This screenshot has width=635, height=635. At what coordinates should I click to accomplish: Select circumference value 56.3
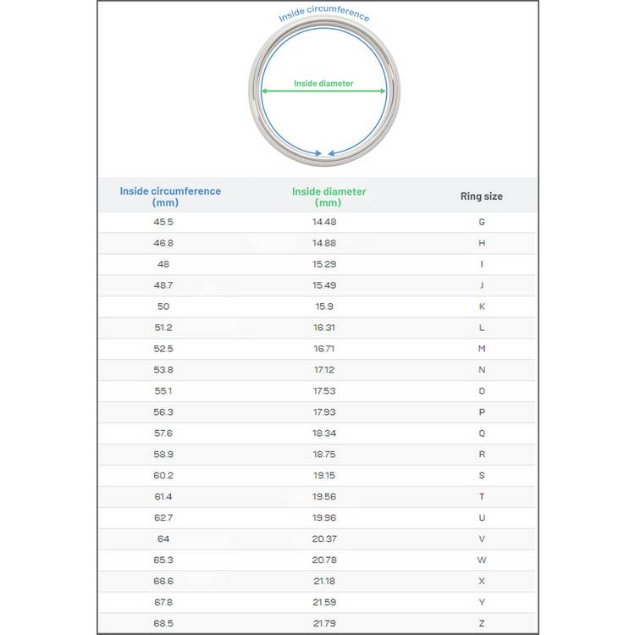[x=163, y=411]
